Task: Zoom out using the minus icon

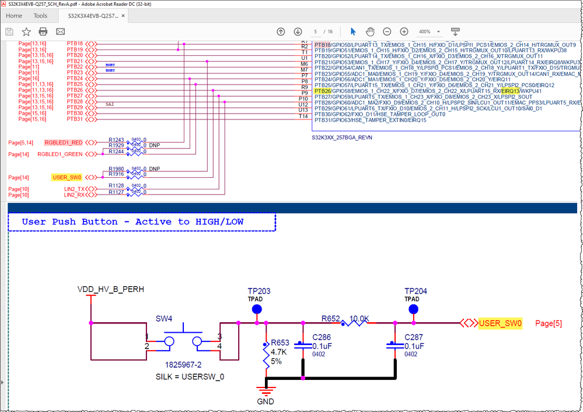Action: (x=387, y=31)
